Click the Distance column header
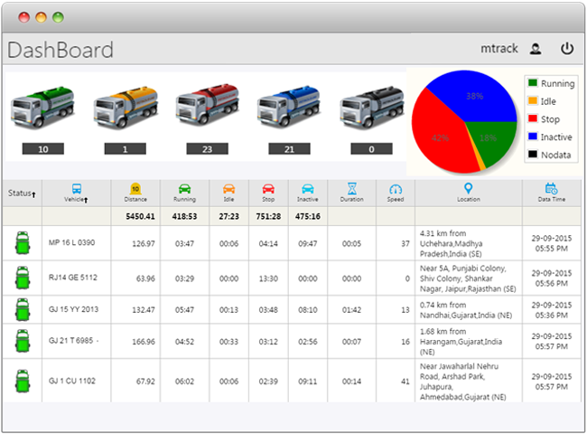The height and width of the screenshot is (434, 587). click(x=135, y=193)
